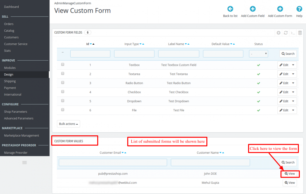Refresh the custom form fields list
Screen dimensions: 306x194
[x=286, y=33]
